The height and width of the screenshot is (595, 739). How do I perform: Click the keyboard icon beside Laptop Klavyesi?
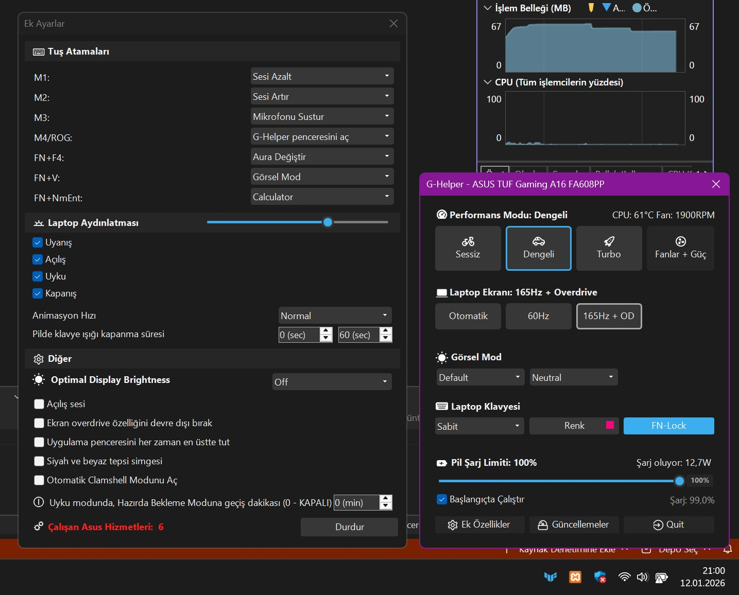[x=442, y=406]
